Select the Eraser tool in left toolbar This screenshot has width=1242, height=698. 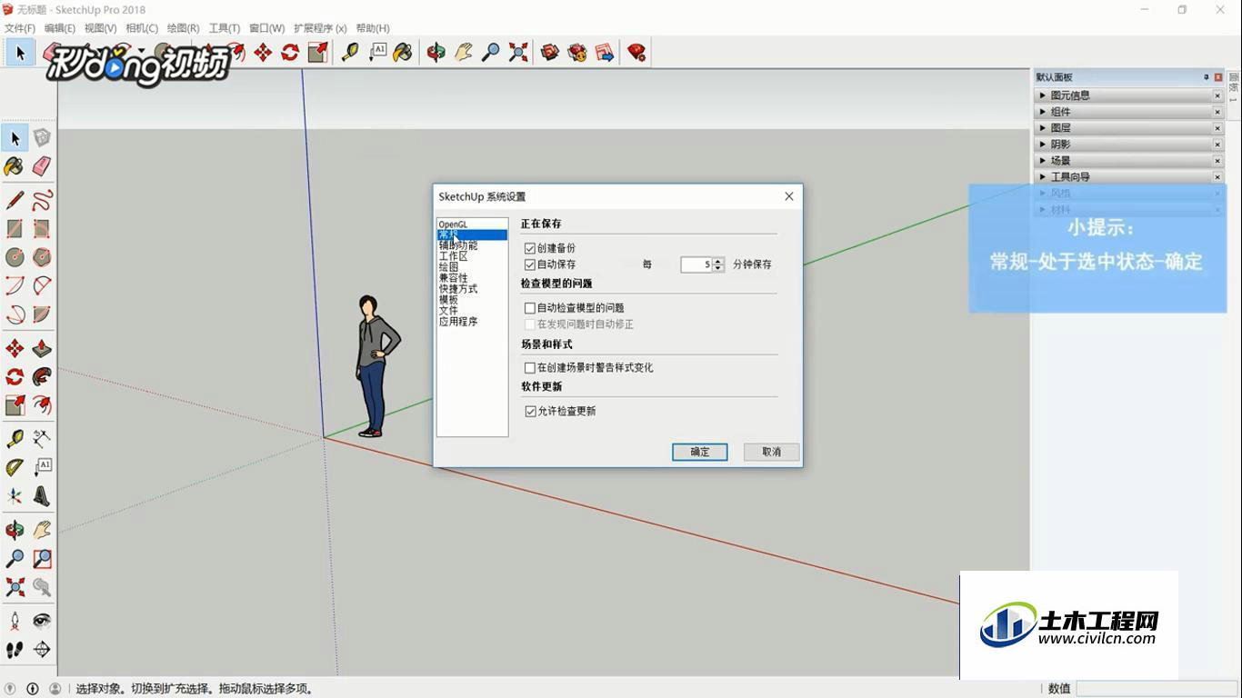[x=42, y=166]
